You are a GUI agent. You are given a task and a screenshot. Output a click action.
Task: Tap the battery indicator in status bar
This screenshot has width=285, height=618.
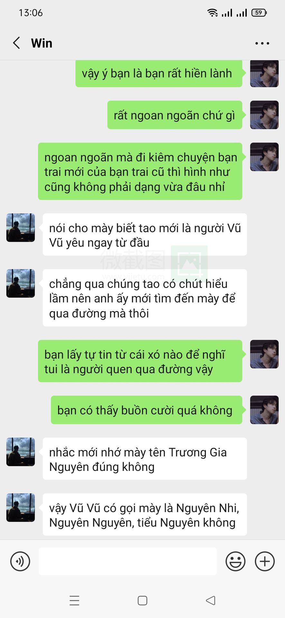[259, 13]
